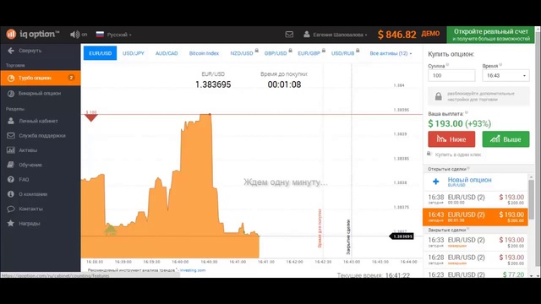This screenshot has width=541, height=304.
Task: Click the green Выше button
Action: [505, 138]
